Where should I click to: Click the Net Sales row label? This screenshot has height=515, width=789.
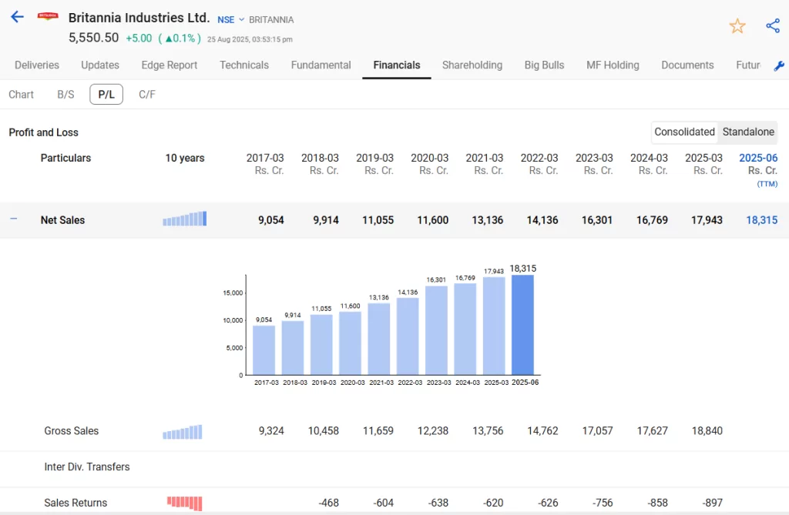pos(62,220)
